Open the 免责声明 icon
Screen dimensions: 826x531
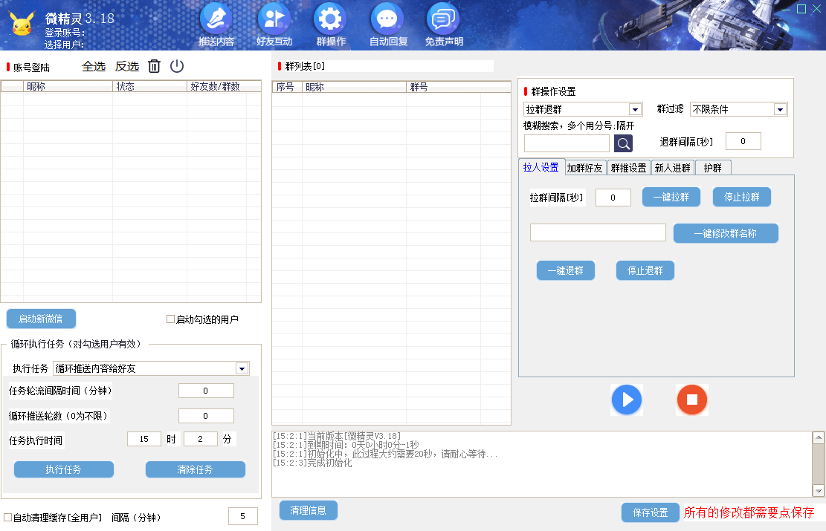tap(444, 25)
